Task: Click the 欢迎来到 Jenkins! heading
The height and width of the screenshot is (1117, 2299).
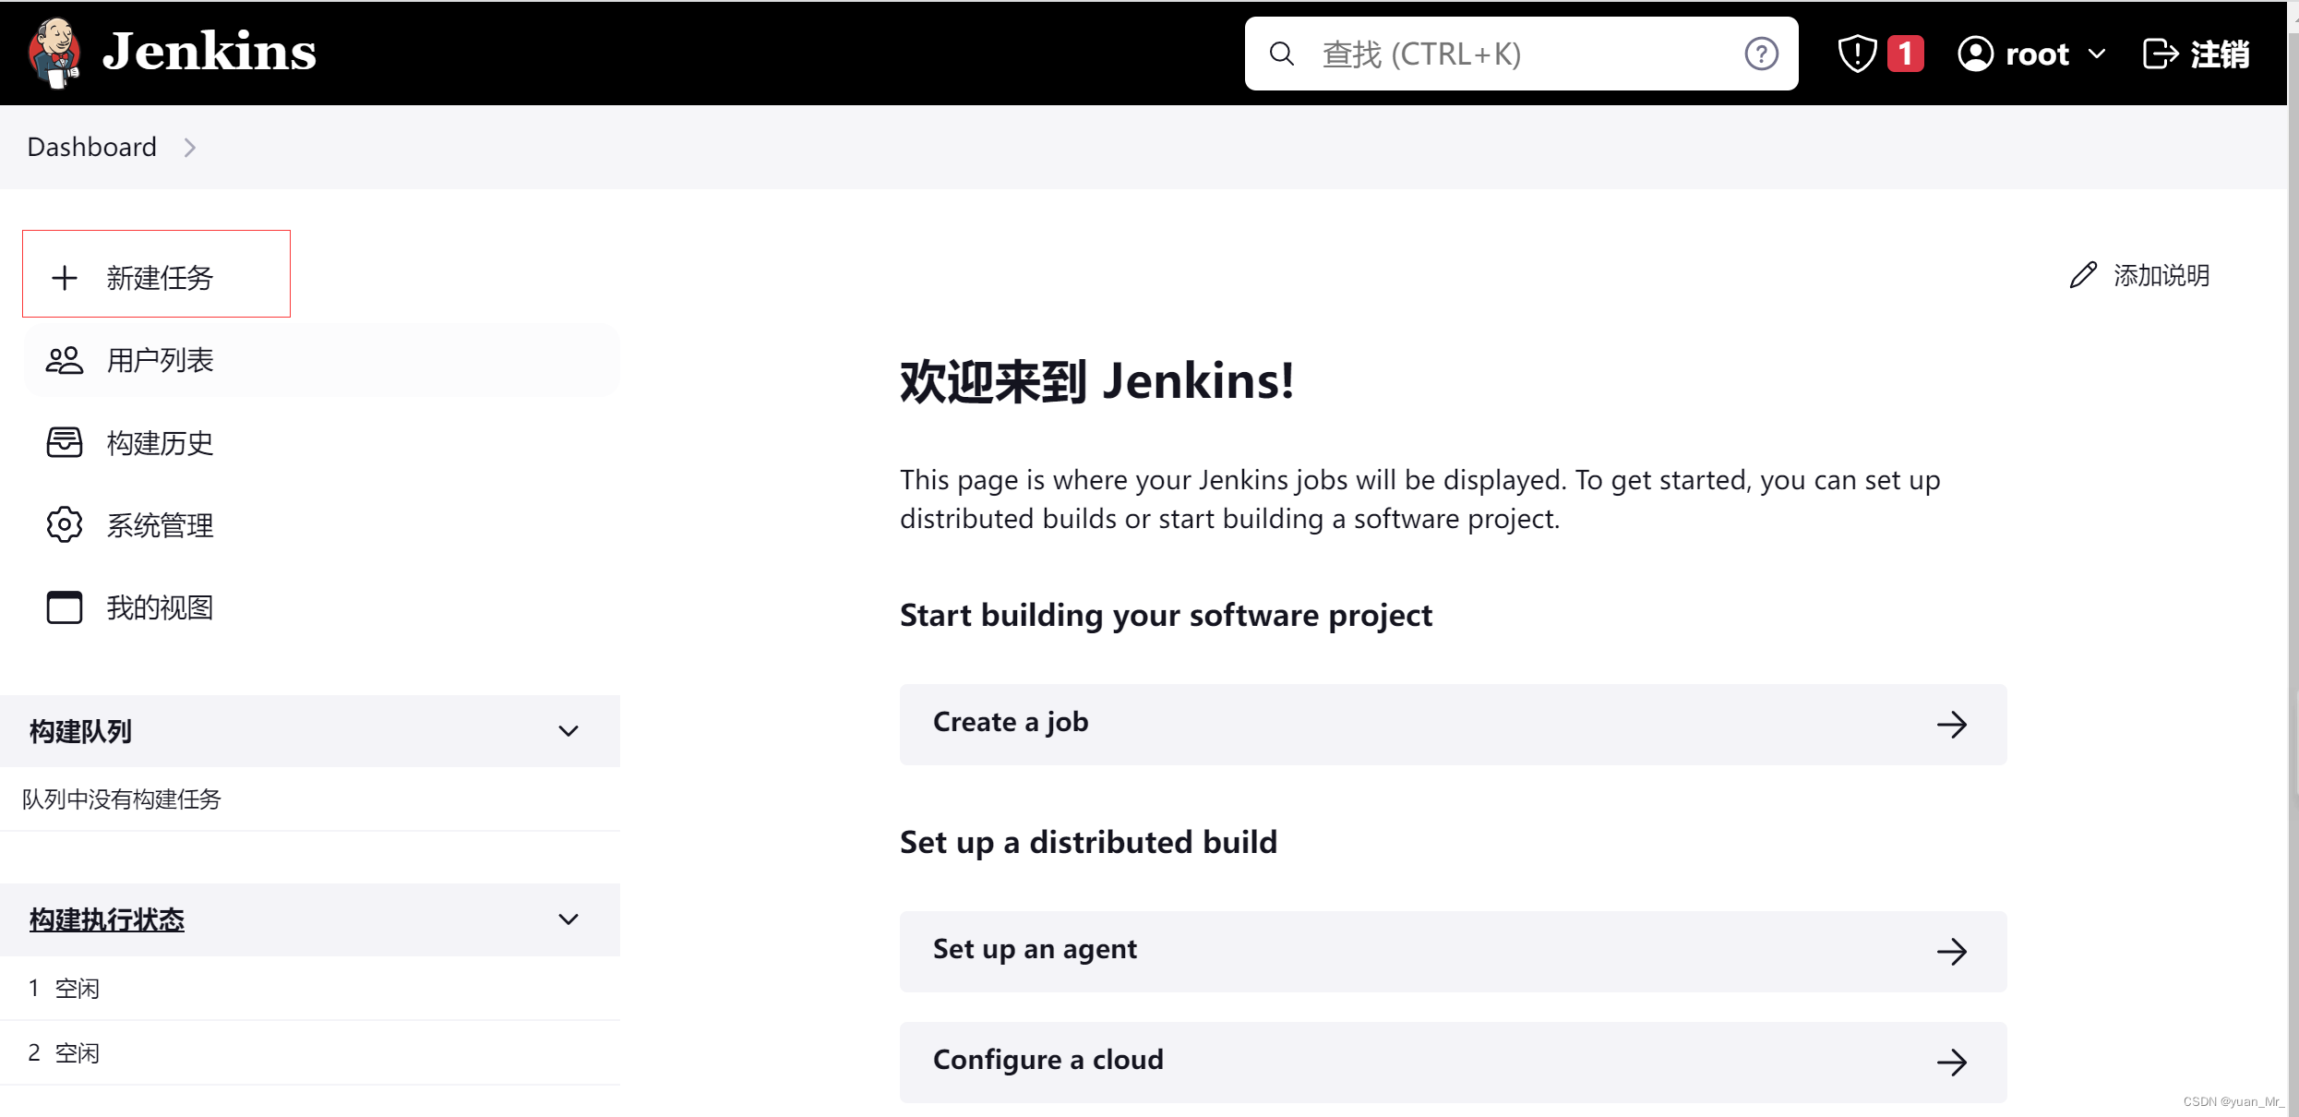Action: coord(1097,380)
